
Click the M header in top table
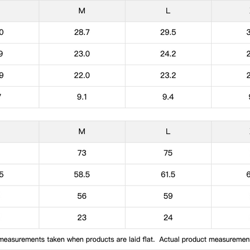pyautogui.click(x=82, y=11)
